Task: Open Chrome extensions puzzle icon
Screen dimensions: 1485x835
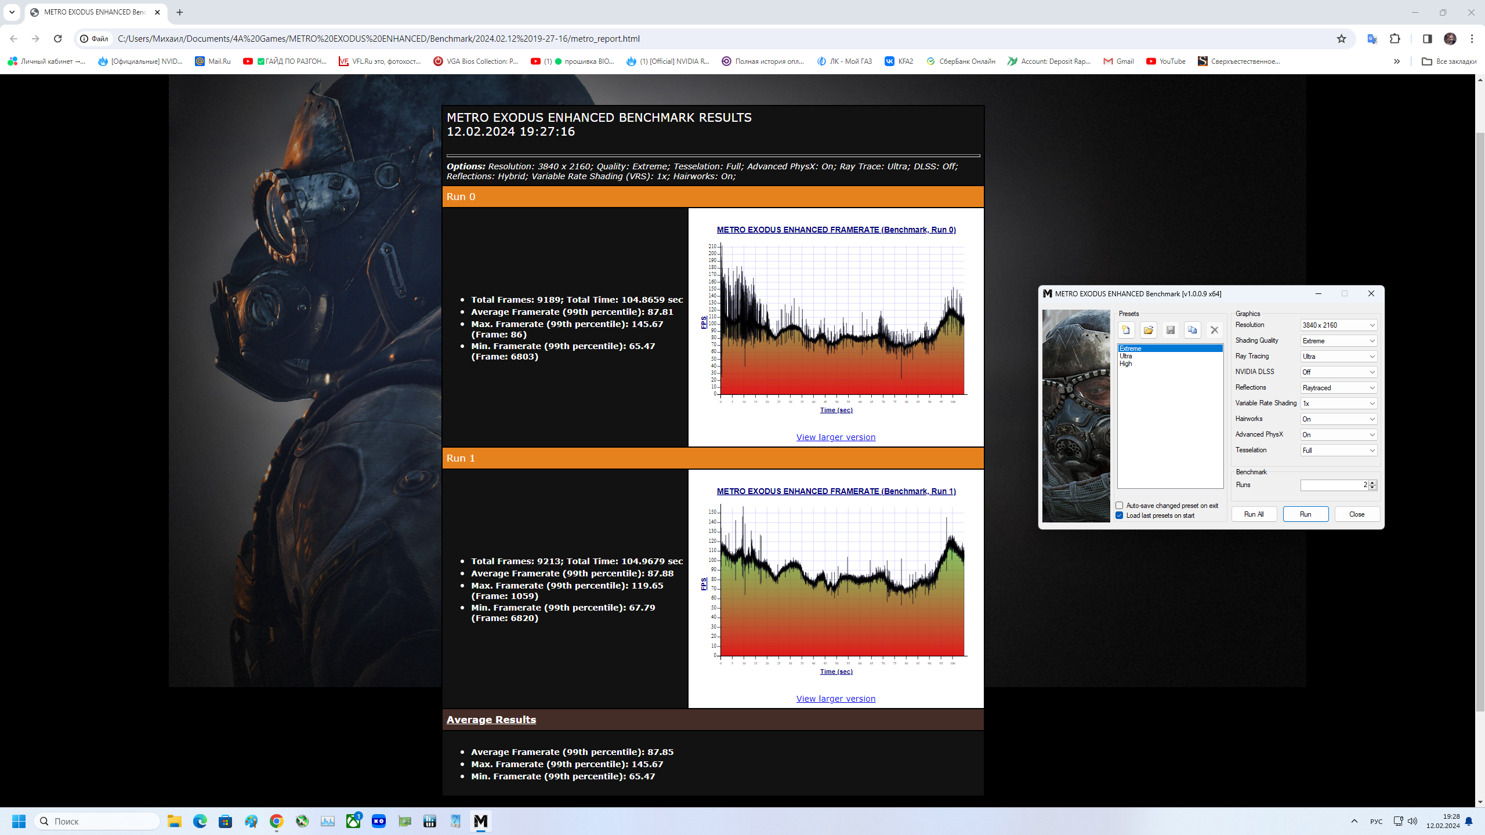Action: [1395, 39]
